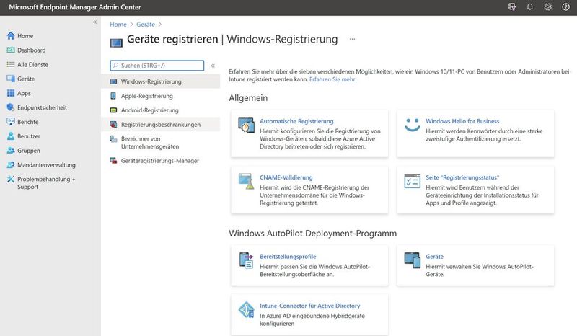Click the Mandantenverwaltung gear icon
The height and width of the screenshot is (336, 577).
click(11, 165)
